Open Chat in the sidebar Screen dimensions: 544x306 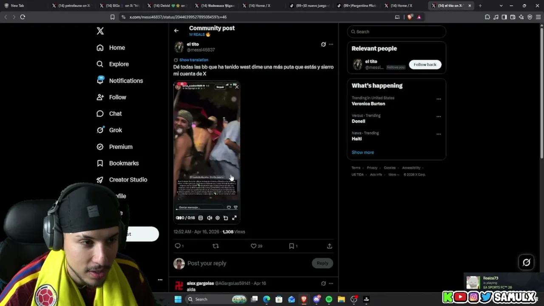(109, 114)
